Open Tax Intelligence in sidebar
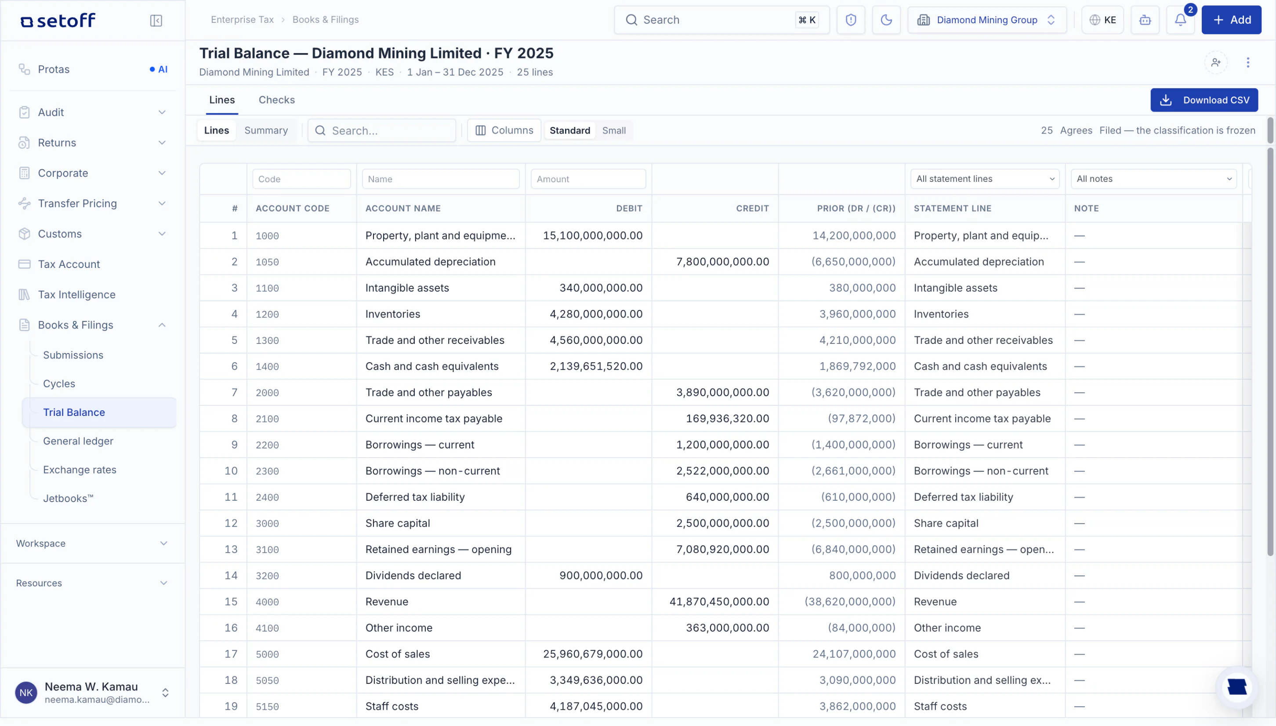Image resolution: width=1276 pixels, height=726 pixels. (93, 295)
